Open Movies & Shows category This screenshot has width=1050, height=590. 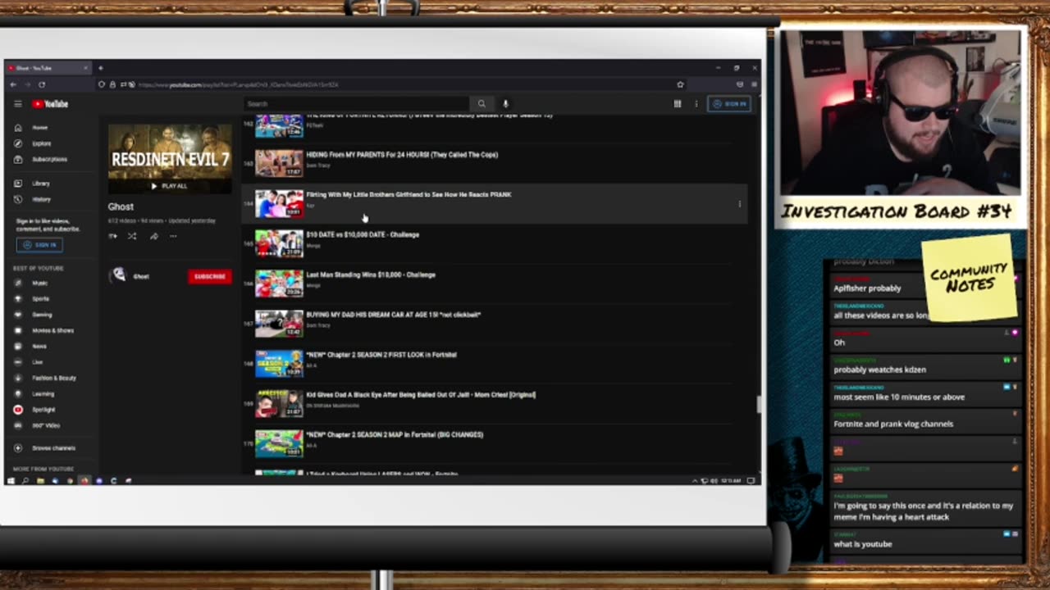pyautogui.click(x=52, y=330)
